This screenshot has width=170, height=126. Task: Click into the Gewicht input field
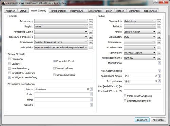[x=62, y=105]
